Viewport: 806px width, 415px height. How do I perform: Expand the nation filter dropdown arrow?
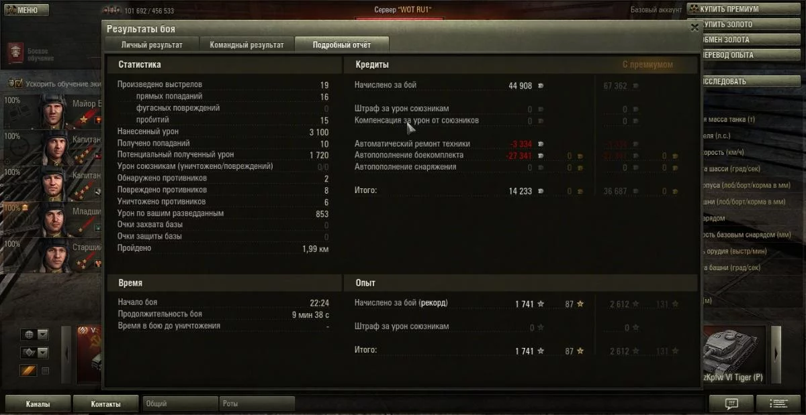[43, 335]
